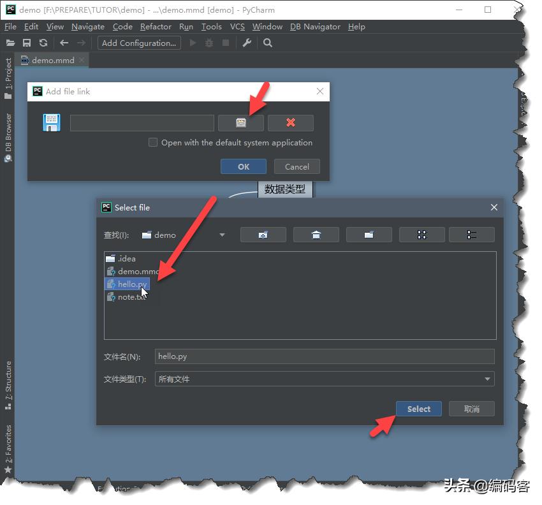Image resolution: width=542 pixels, height=505 pixels.
Task: Expand the demo look-in folder dropdown
Action: (222, 235)
